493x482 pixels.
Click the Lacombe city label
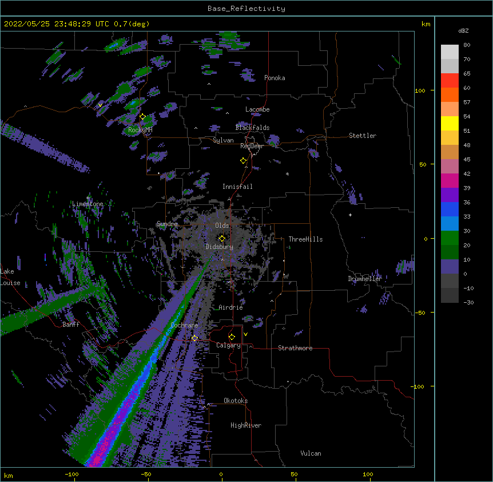pyautogui.click(x=257, y=109)
